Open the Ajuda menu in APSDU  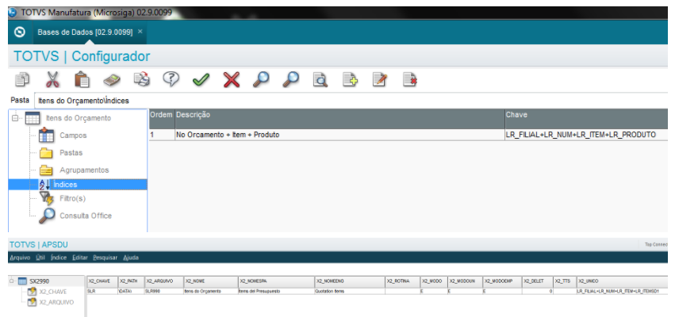(131, 258)
